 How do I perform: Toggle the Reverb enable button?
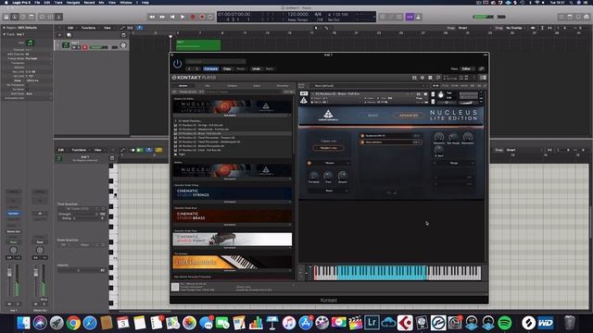pos(309,163)
